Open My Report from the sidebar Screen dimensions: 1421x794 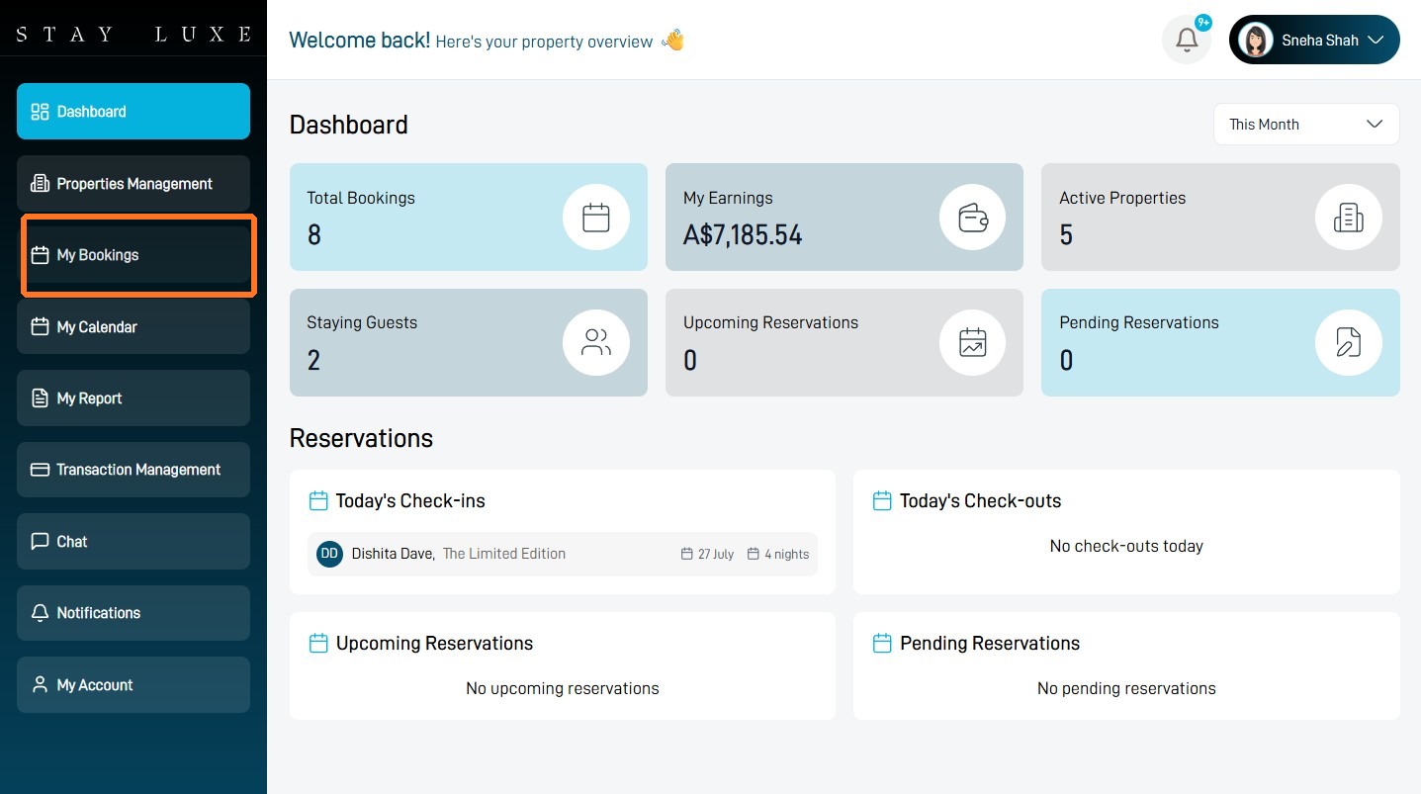(x=133, y=398)
